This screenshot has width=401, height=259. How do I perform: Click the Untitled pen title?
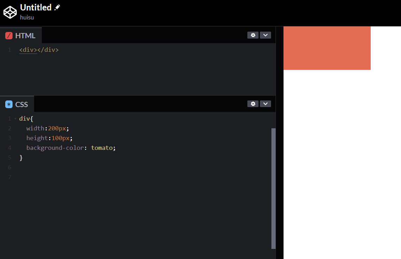pos(36,7)
